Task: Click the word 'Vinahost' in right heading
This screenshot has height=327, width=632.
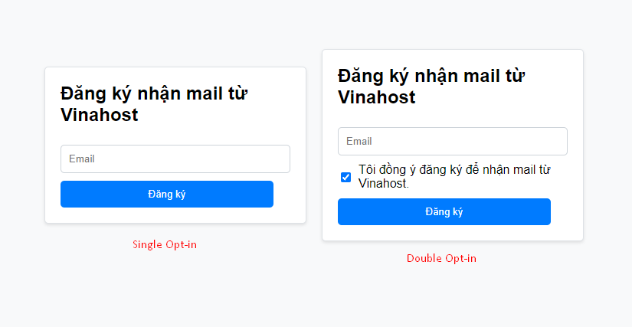Action: (x=377, y=98)
